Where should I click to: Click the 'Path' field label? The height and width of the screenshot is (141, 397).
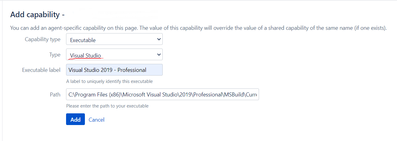(x=55, y=94)
